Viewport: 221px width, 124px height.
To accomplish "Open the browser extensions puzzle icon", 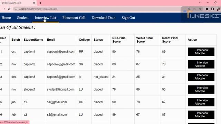I will (x=207, y=9).
